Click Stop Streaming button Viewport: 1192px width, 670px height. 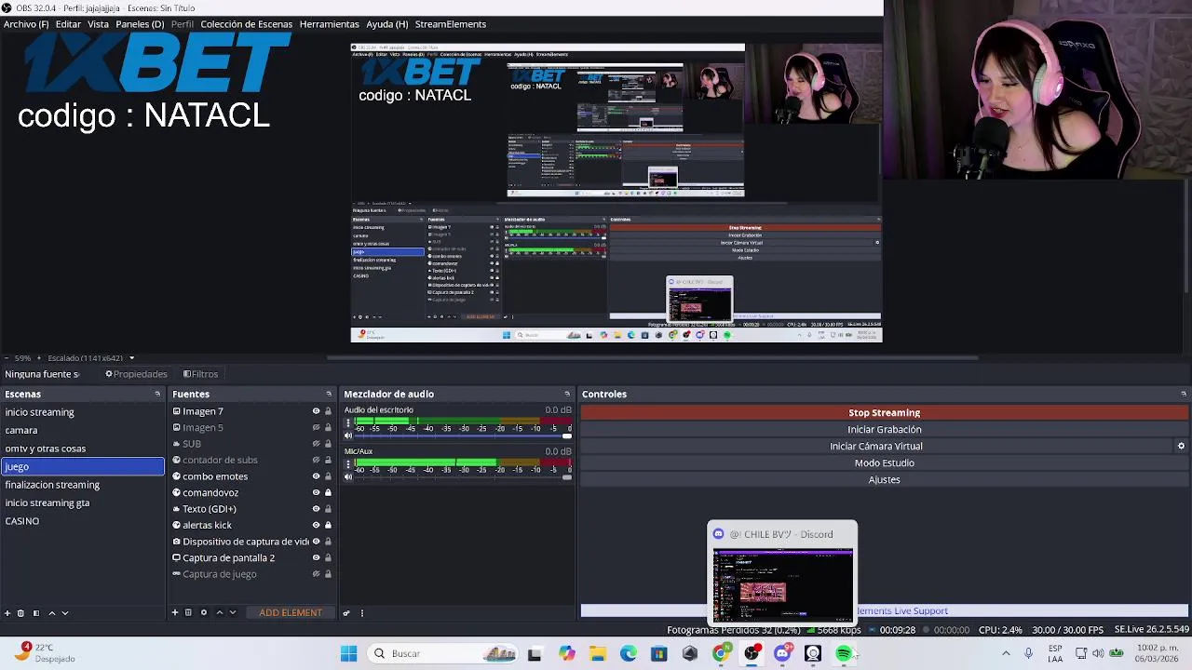884,412
